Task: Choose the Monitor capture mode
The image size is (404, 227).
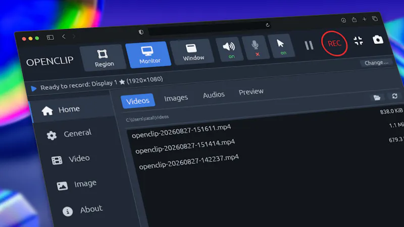Action: point(148,54)
